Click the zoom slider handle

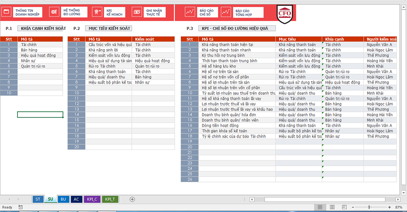pos(370,207)
